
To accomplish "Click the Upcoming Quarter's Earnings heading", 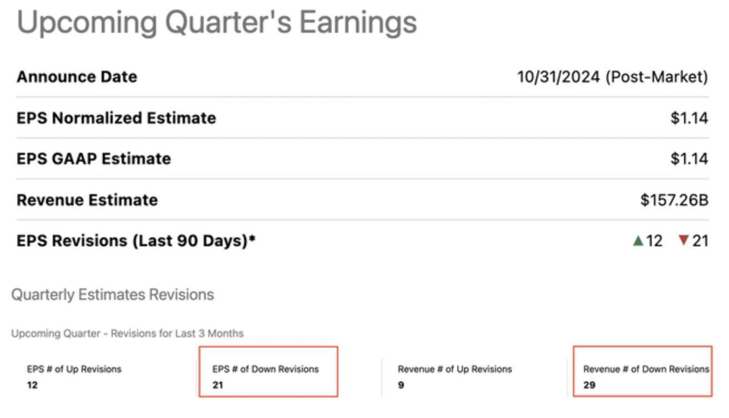I will [x=217, y=23].
